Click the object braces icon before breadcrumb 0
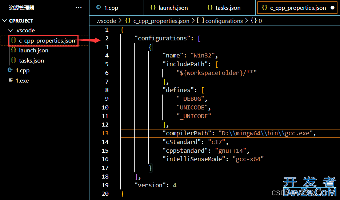 click(x=254, y=21)
